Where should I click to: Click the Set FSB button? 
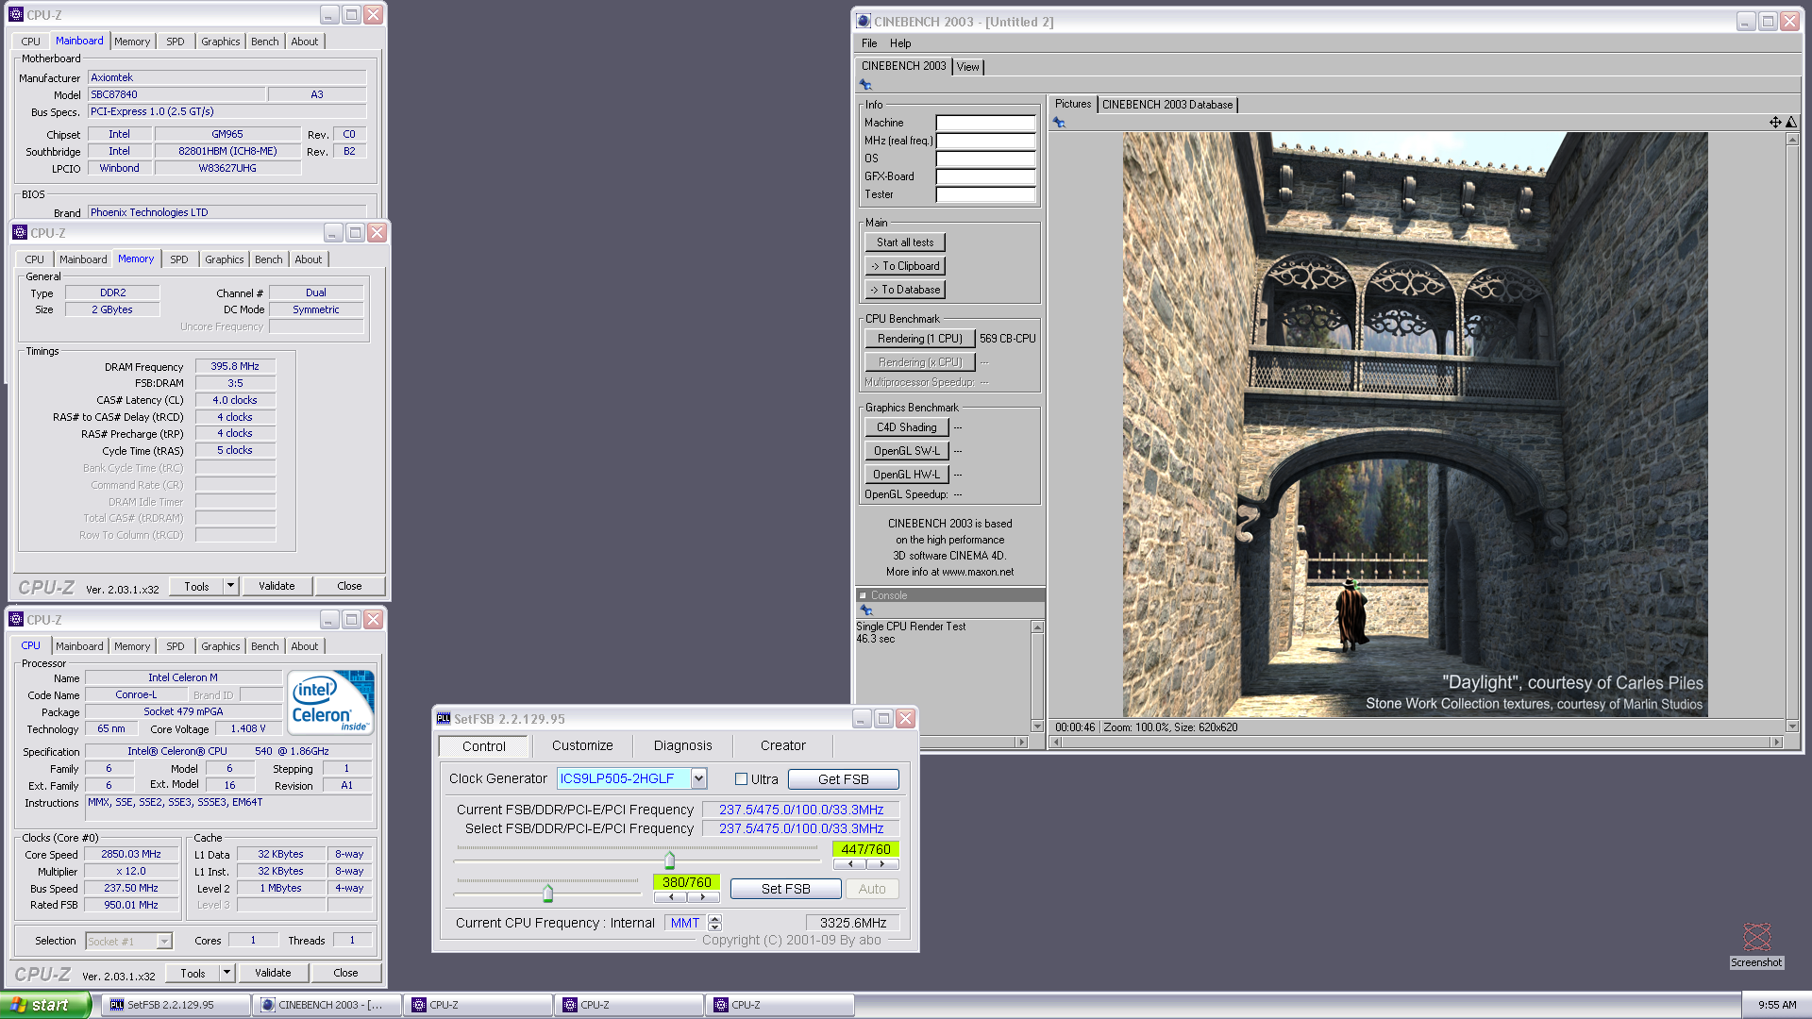click(x=786, y=889)
